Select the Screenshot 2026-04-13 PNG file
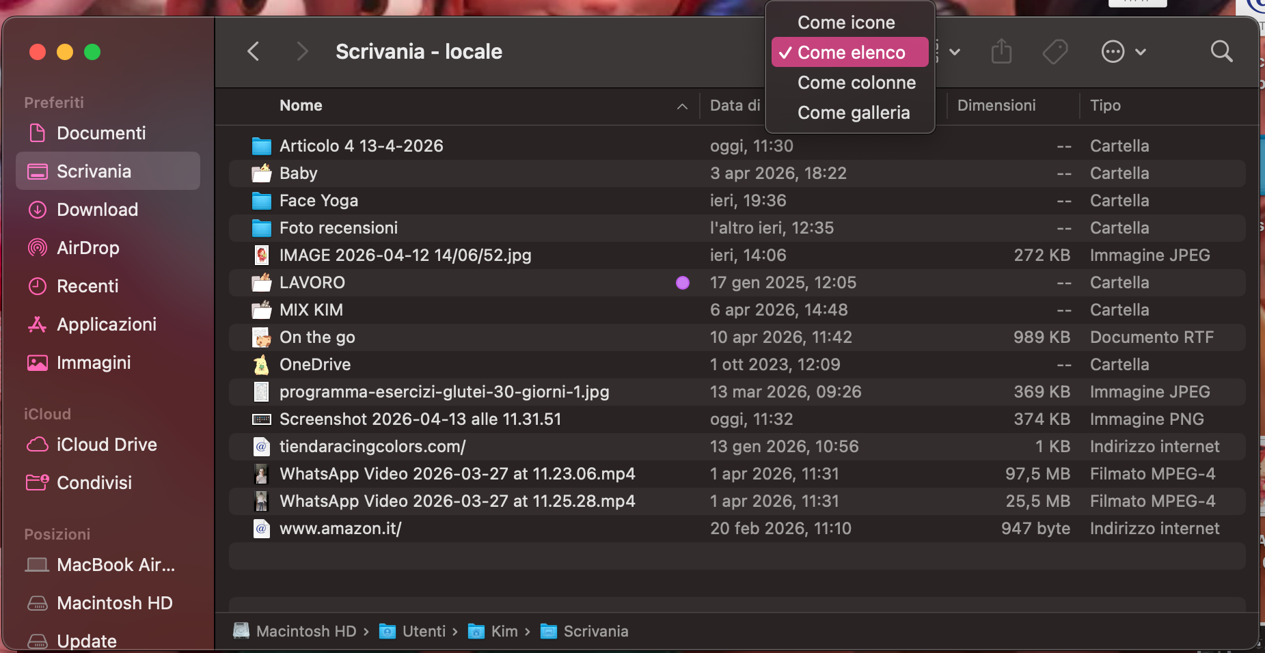1265x653 pixels. (420, 419)
